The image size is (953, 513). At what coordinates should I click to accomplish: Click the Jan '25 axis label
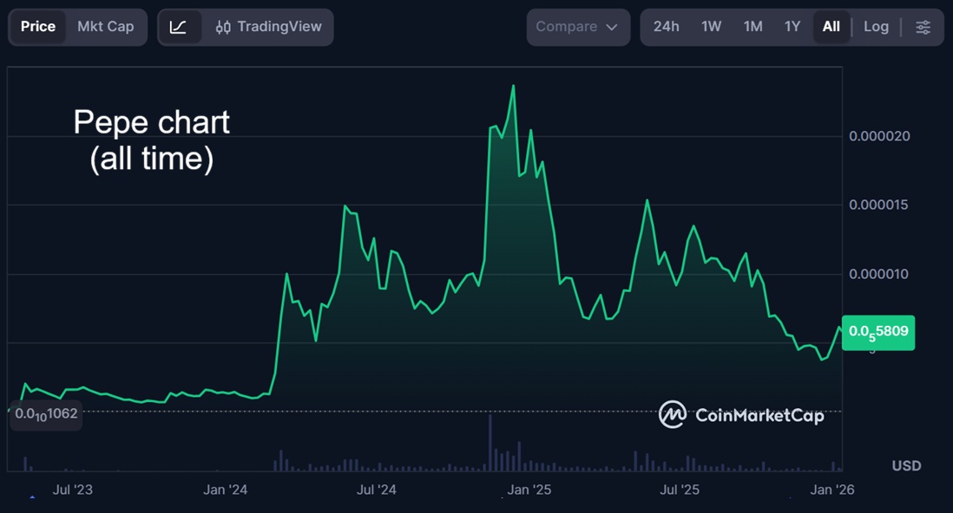point(529,490)
